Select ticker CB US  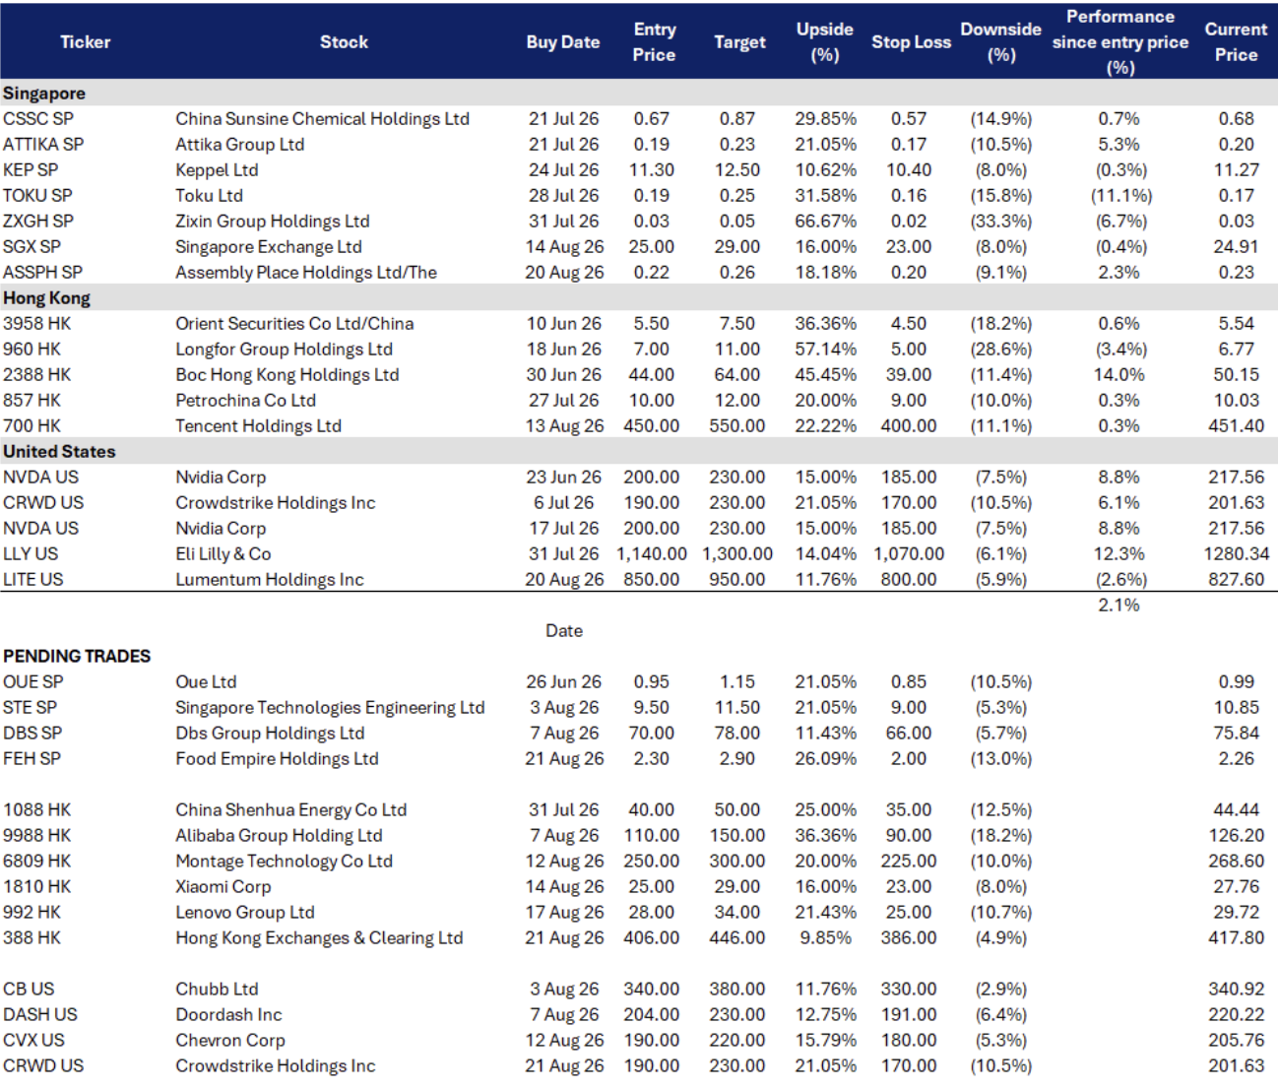click(x=29, y=990)
